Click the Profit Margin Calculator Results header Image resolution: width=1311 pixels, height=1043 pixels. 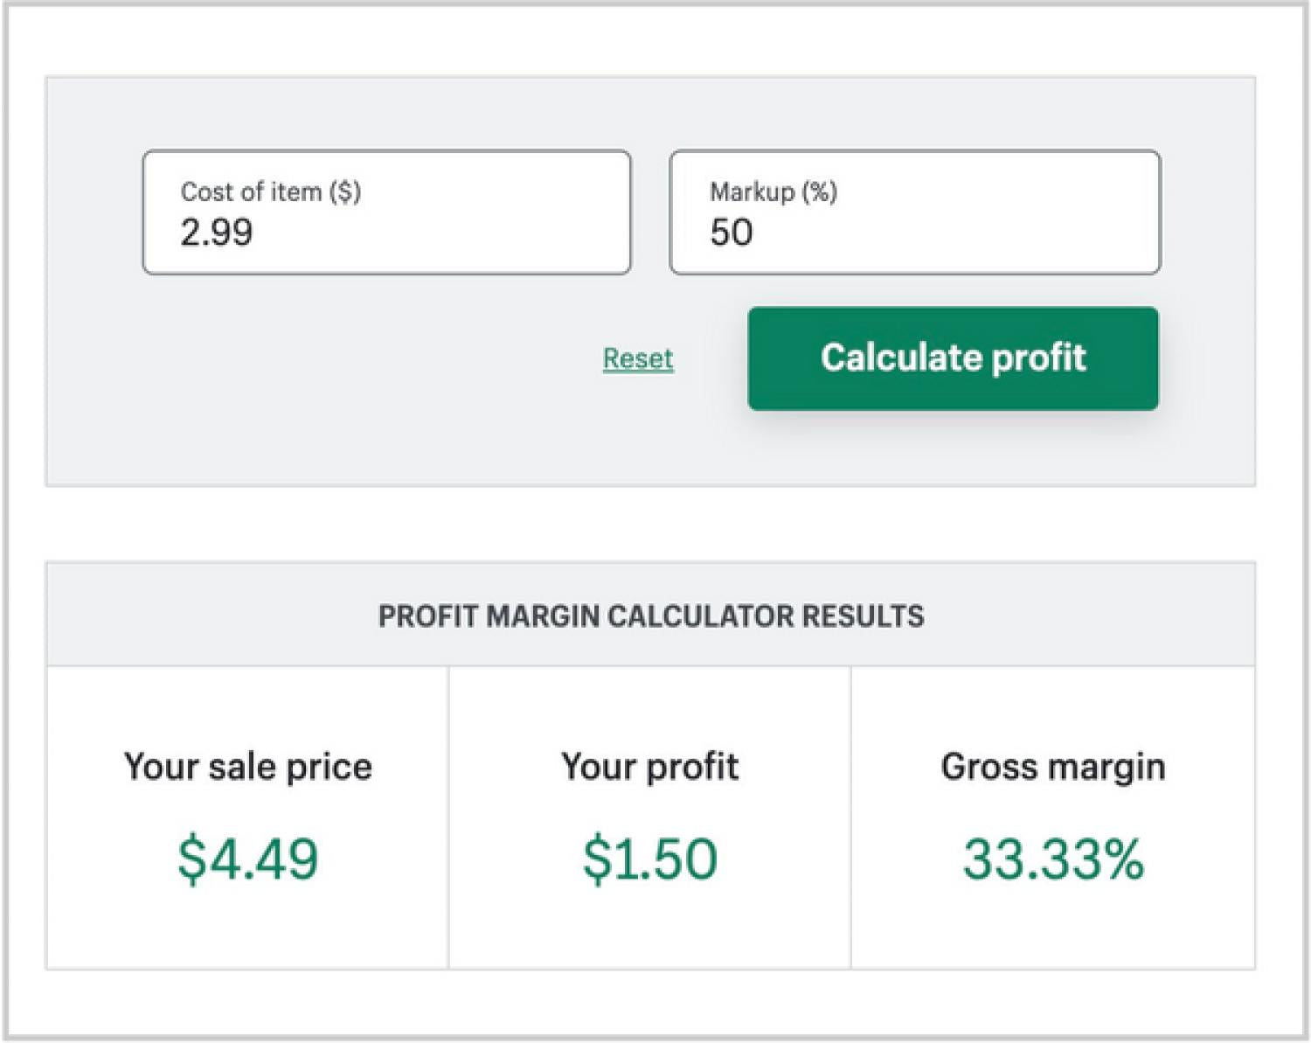click(651, 616)
